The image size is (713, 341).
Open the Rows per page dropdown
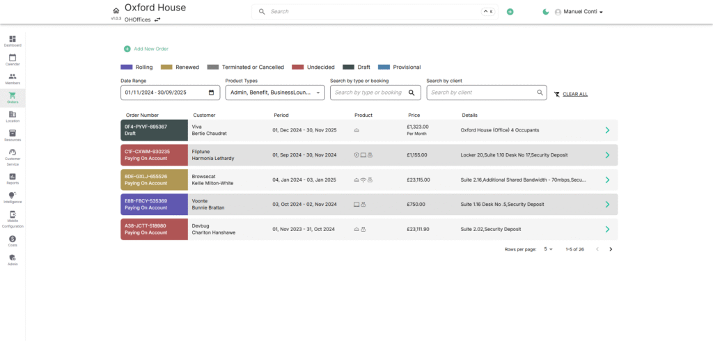point(548,249)
